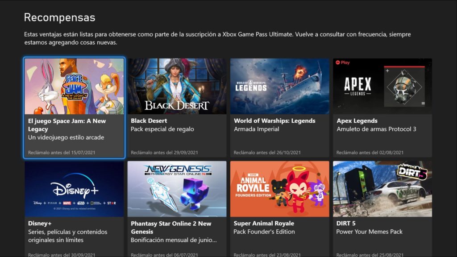The image size is (457, 257).
Task: Open the Disney+ logo artwork
Action: (75, 189)
